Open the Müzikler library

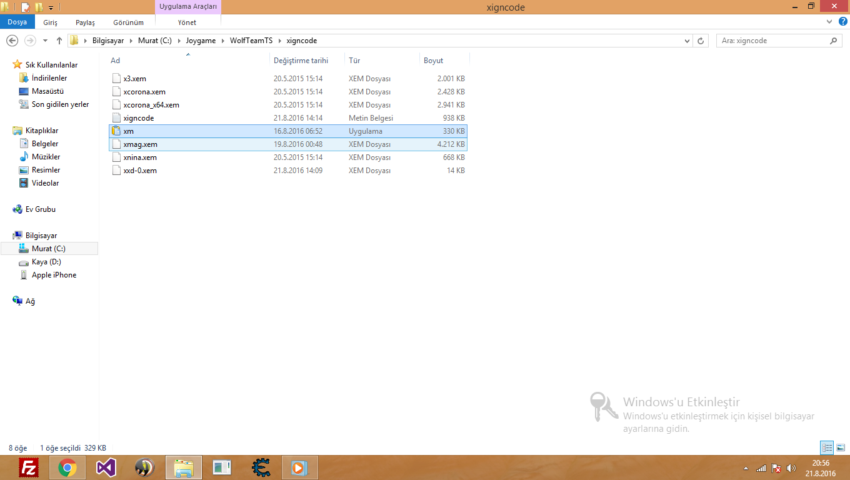(x=46, y=157)
